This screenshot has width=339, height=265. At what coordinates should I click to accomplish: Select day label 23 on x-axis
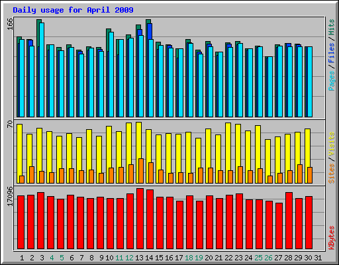pos(238,258)
